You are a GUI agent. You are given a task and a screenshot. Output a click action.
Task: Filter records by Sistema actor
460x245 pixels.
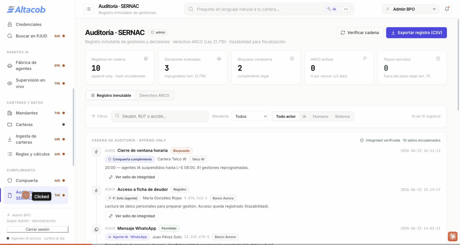click(342, 116)
